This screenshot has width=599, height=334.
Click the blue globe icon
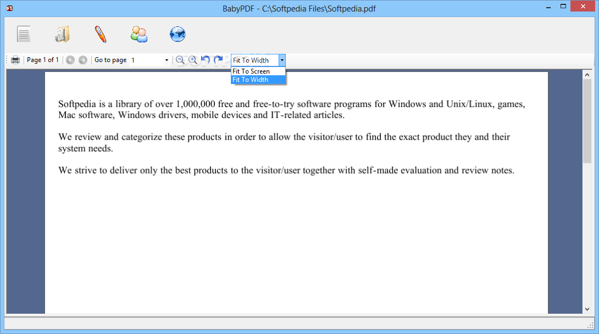(x=178, y=34)
